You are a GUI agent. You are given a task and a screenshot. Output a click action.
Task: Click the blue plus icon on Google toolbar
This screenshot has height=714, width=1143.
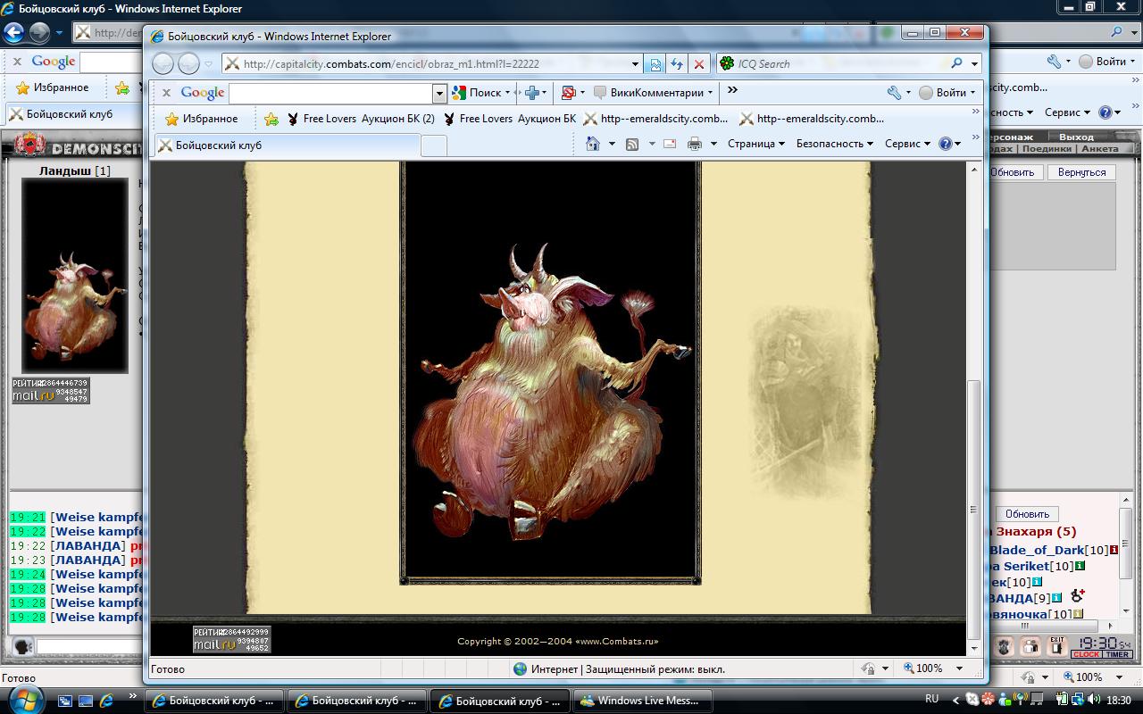pos(532,93)
